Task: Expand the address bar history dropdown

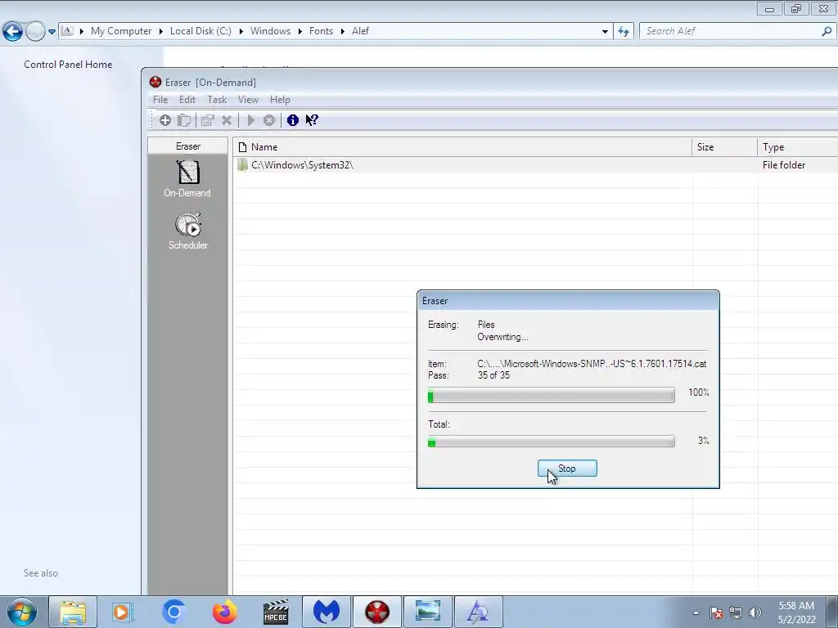Action: pos(605,32)
